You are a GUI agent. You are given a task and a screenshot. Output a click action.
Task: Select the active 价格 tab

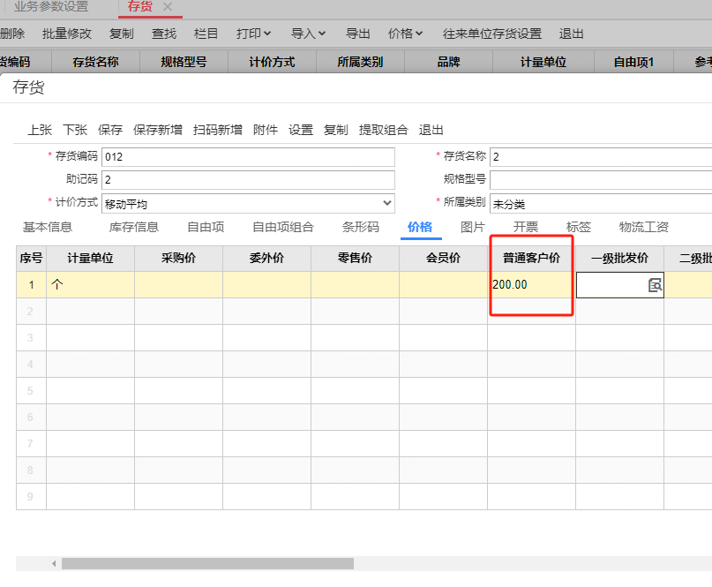click(x=420, y=227)
